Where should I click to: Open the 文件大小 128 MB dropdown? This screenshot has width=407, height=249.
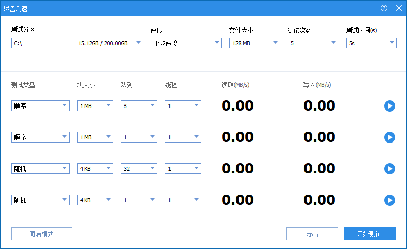[x=255, y=43]
